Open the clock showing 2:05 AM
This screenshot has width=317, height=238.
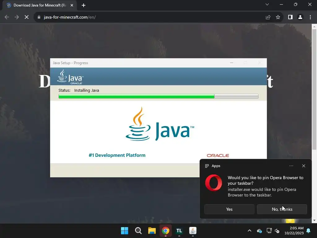[x=294, y=231]
